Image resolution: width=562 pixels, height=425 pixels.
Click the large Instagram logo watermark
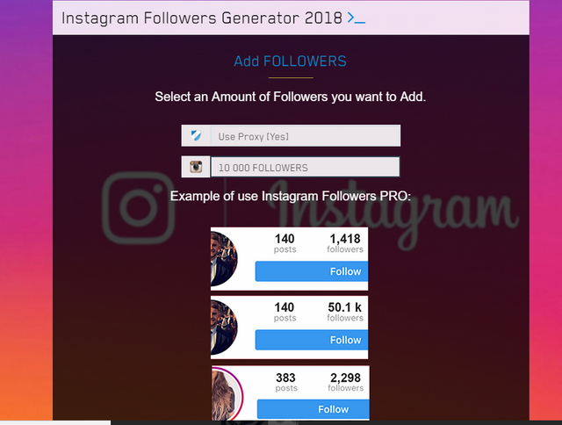tap(139, 208)
